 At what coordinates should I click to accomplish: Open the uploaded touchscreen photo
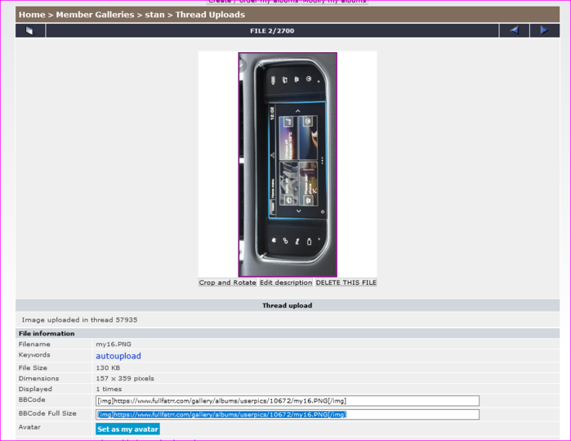(x=288, y=164)
